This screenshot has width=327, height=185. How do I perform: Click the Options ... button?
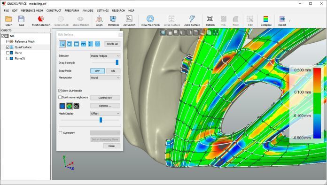105,106
